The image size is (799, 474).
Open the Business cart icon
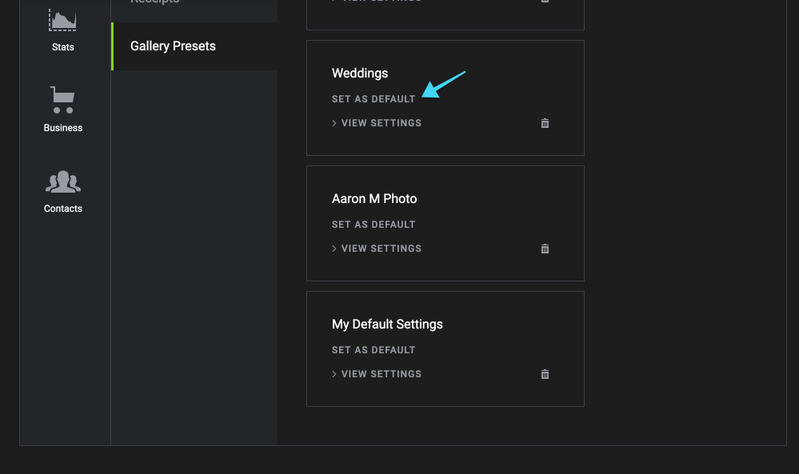(62, 100)
